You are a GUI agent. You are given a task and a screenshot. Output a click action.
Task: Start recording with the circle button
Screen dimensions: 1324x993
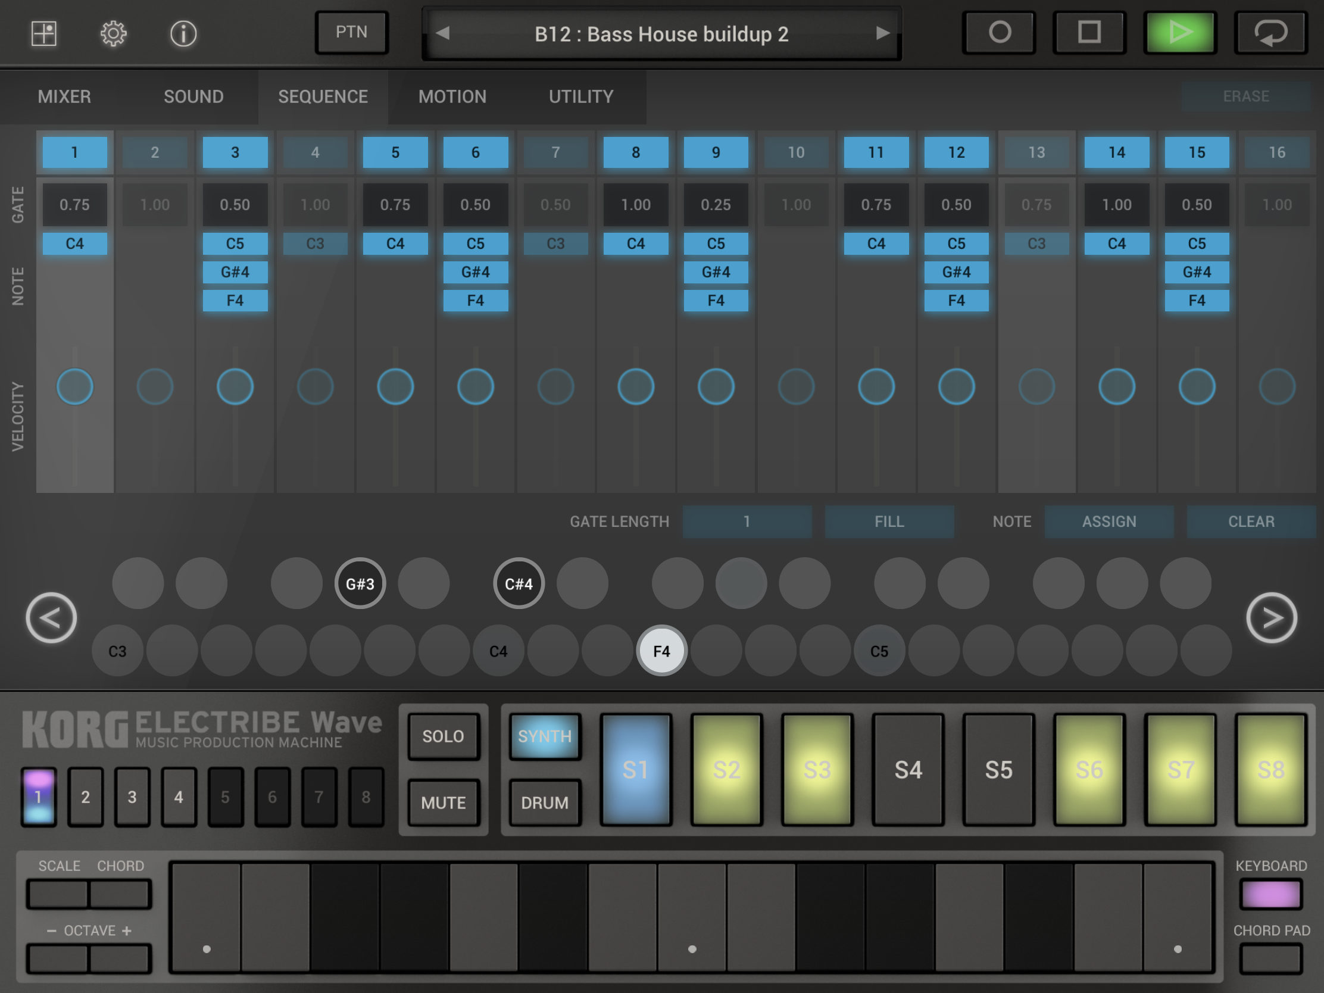[x=999, y=32]
